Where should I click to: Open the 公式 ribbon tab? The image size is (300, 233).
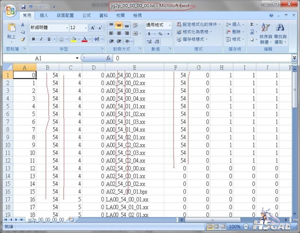pyautogui.click(x=87, y=15)
